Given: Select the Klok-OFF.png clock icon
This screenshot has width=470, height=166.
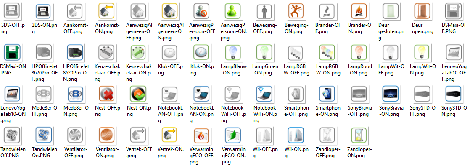Looking at the screenshot, I should point(170,52).
